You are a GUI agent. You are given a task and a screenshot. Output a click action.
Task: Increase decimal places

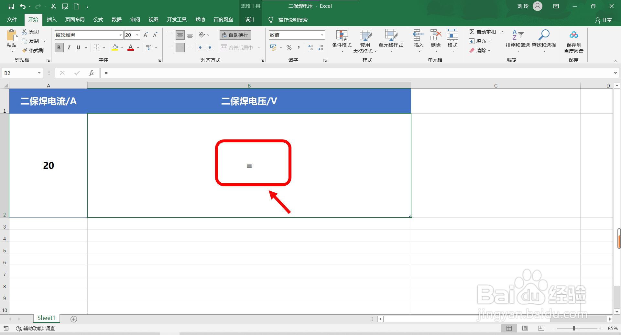[x=311, y=47]
